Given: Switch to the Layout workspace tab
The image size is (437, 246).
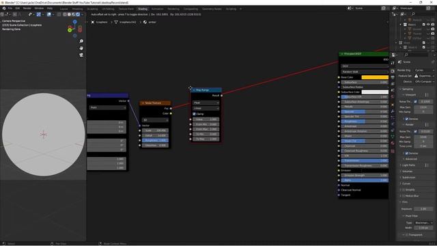Looking at the screenshot, I should point(64,9).
